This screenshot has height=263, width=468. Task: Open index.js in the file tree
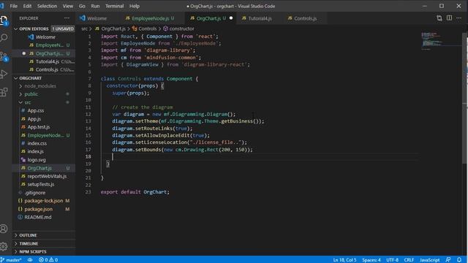tap(36, 151)
